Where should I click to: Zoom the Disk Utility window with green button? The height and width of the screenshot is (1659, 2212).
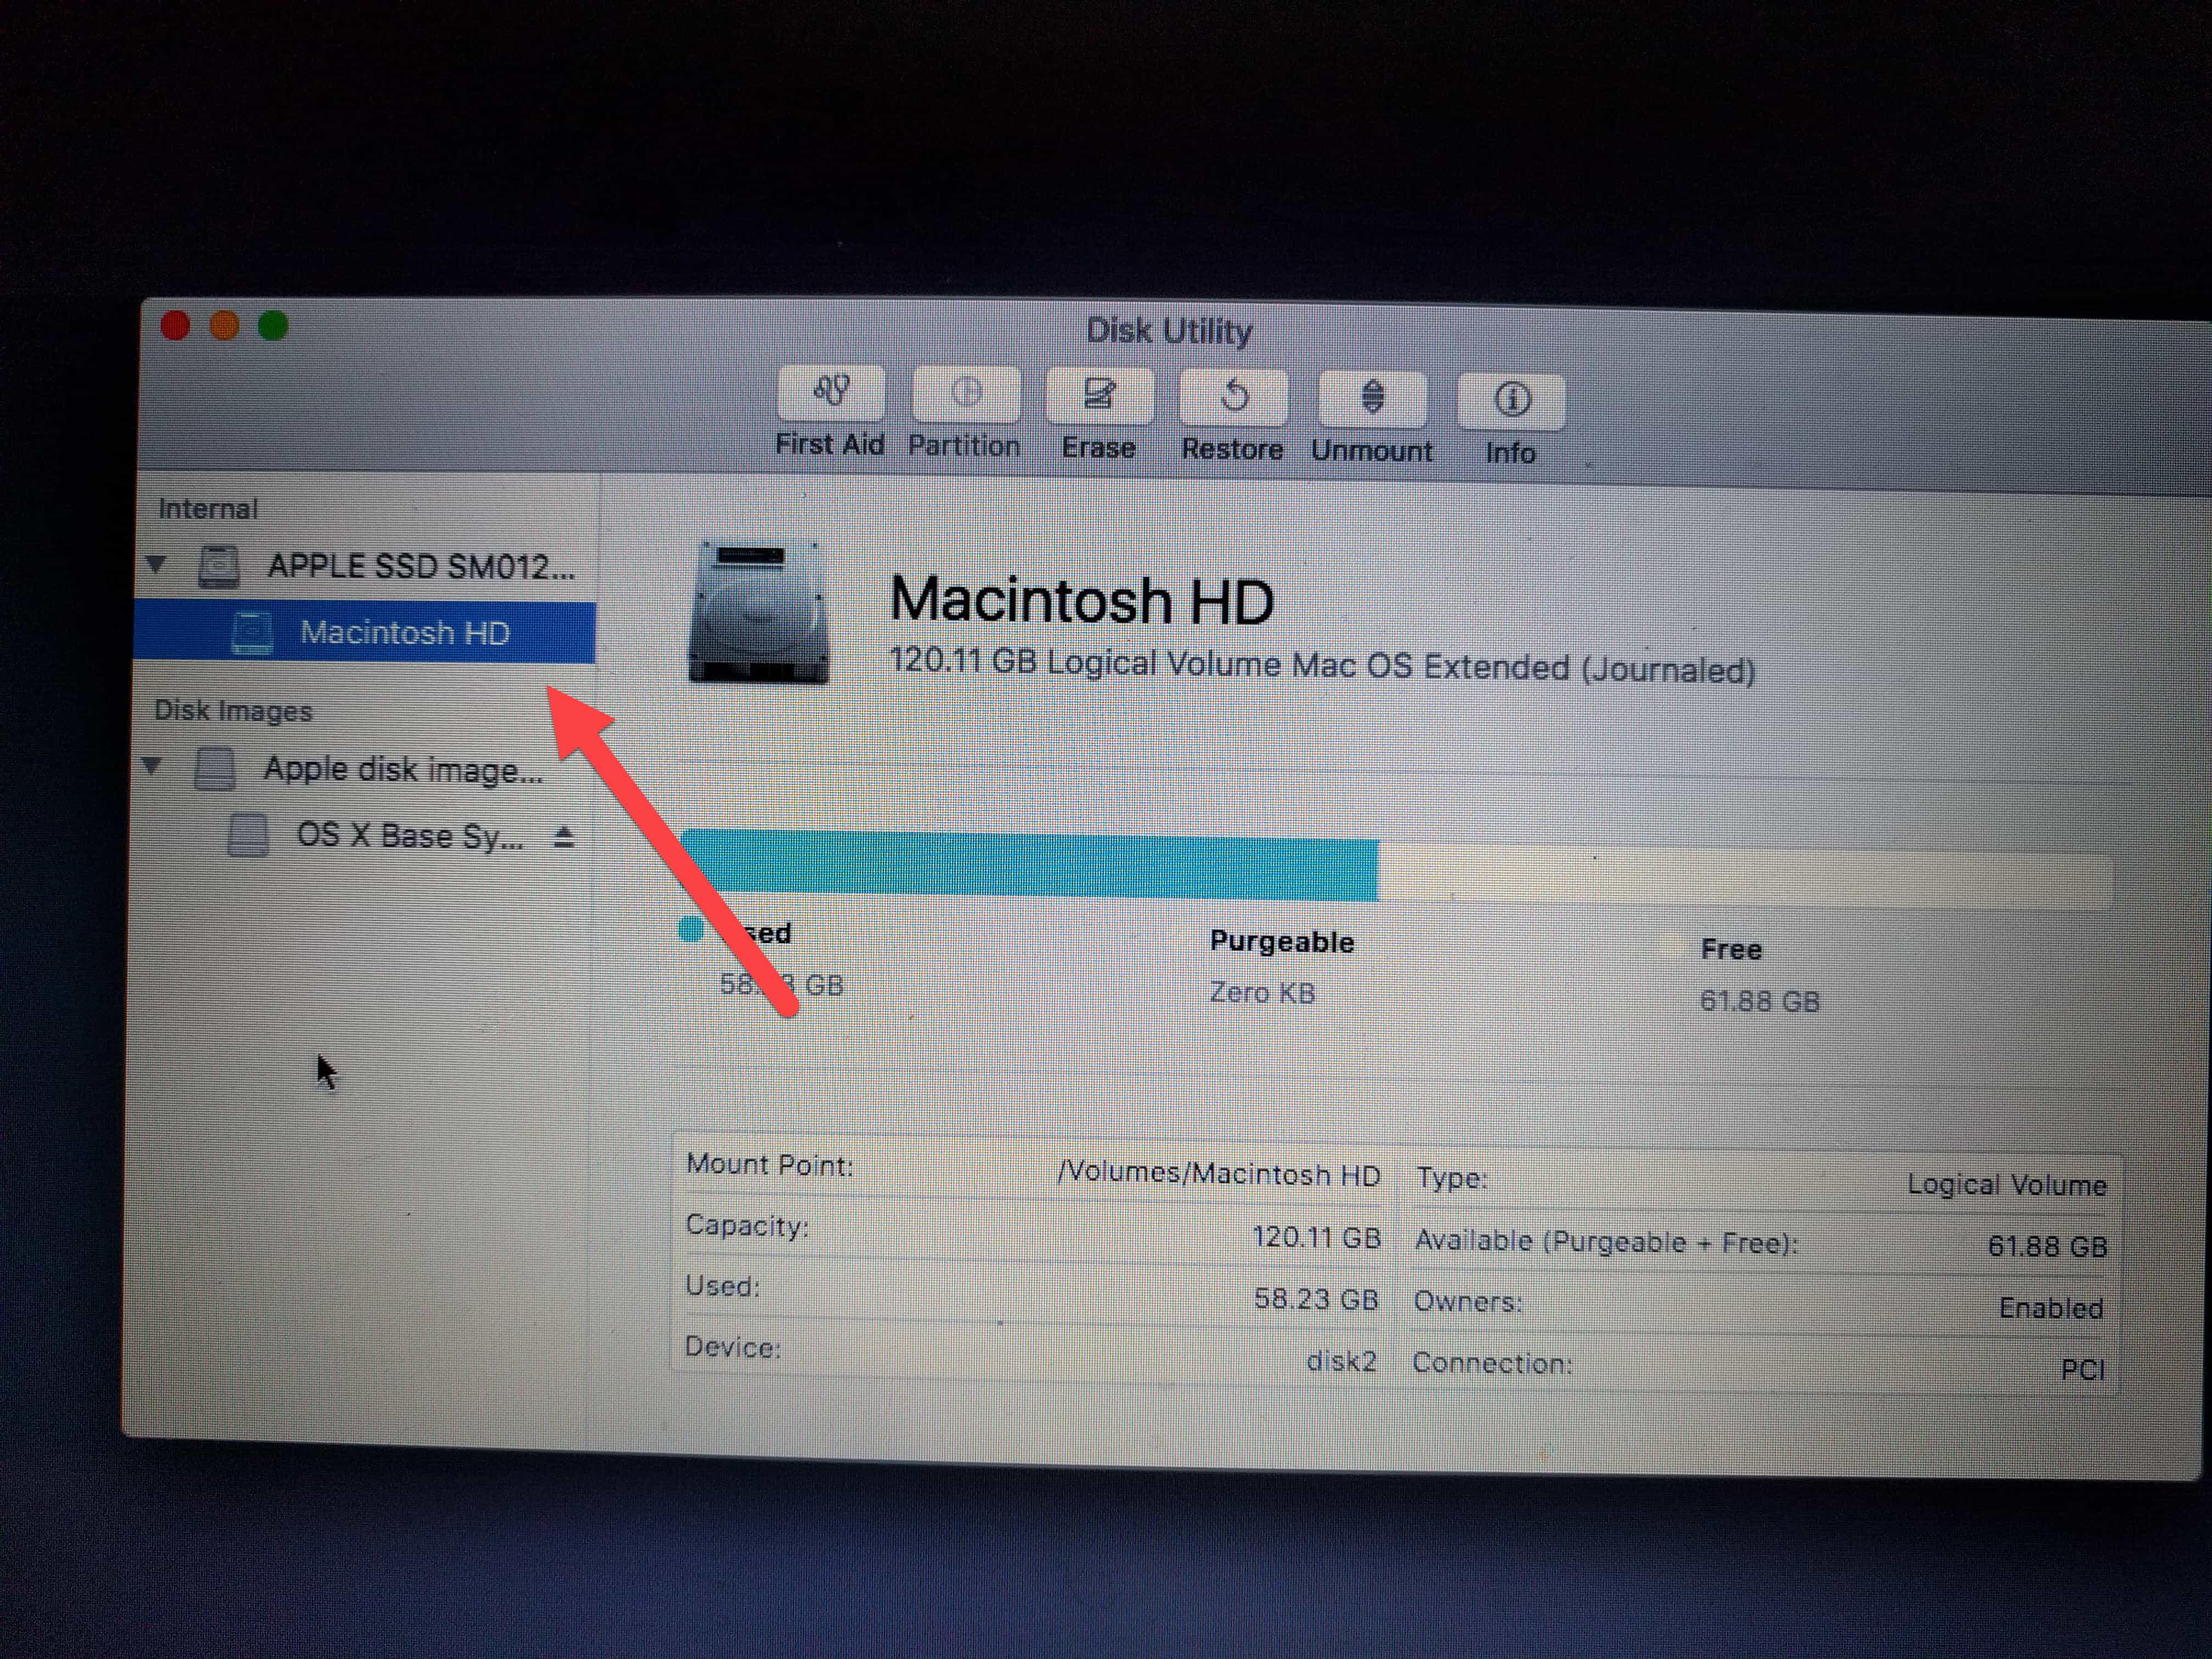(x=273, y=326)
